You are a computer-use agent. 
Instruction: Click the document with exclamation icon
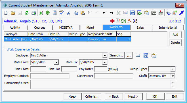pos(118,21)
